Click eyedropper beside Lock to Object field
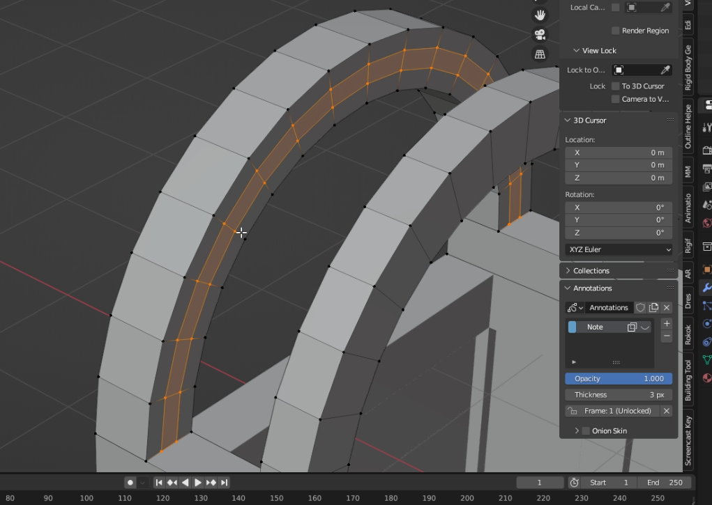 [x=665, y=70]
